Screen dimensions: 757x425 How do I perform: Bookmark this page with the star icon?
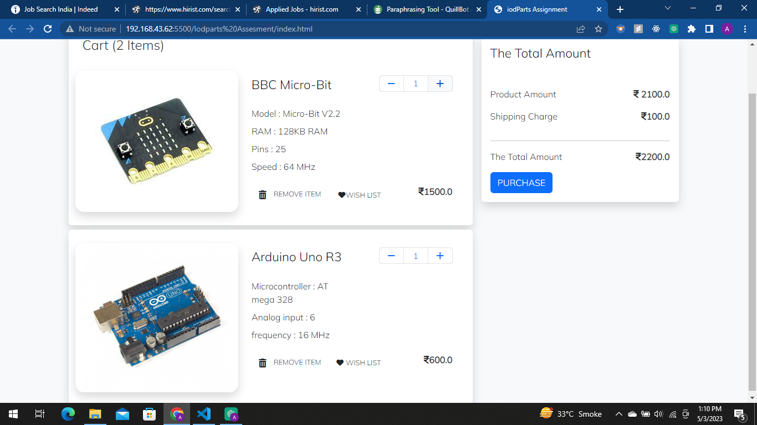pyautogui.click(x=599, y=28)
